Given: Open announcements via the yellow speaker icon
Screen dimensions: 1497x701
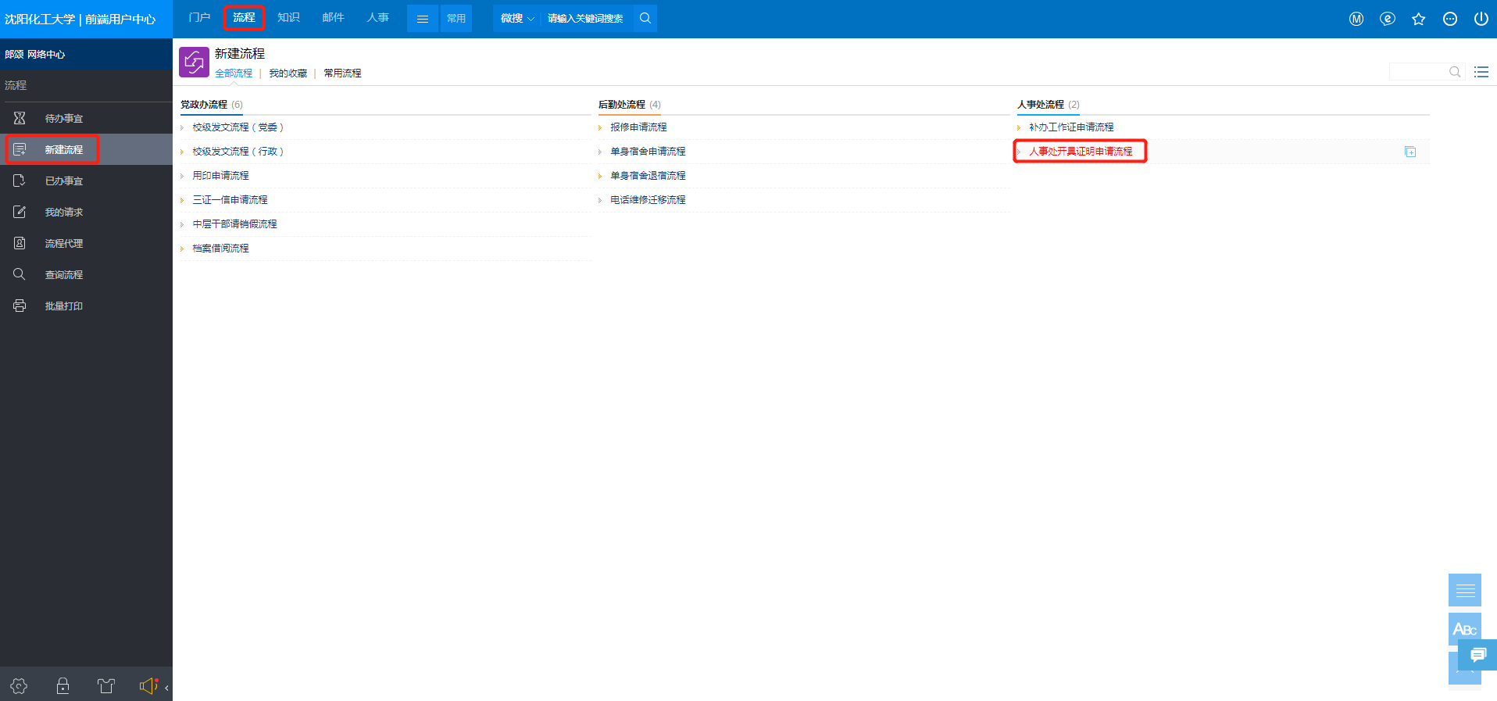Looking at the screenshot, I should pyautogui.click(x=148, y=686).
